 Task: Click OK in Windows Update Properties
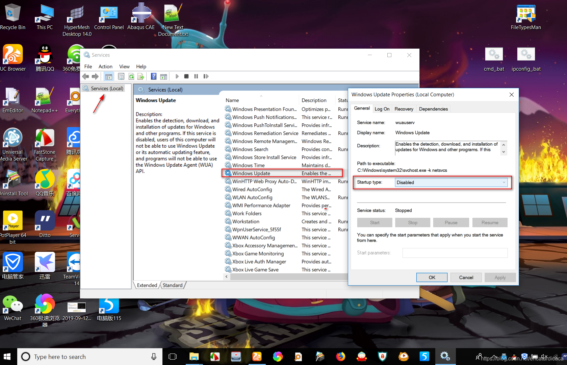pyautogui.click(x=432, y=277)
